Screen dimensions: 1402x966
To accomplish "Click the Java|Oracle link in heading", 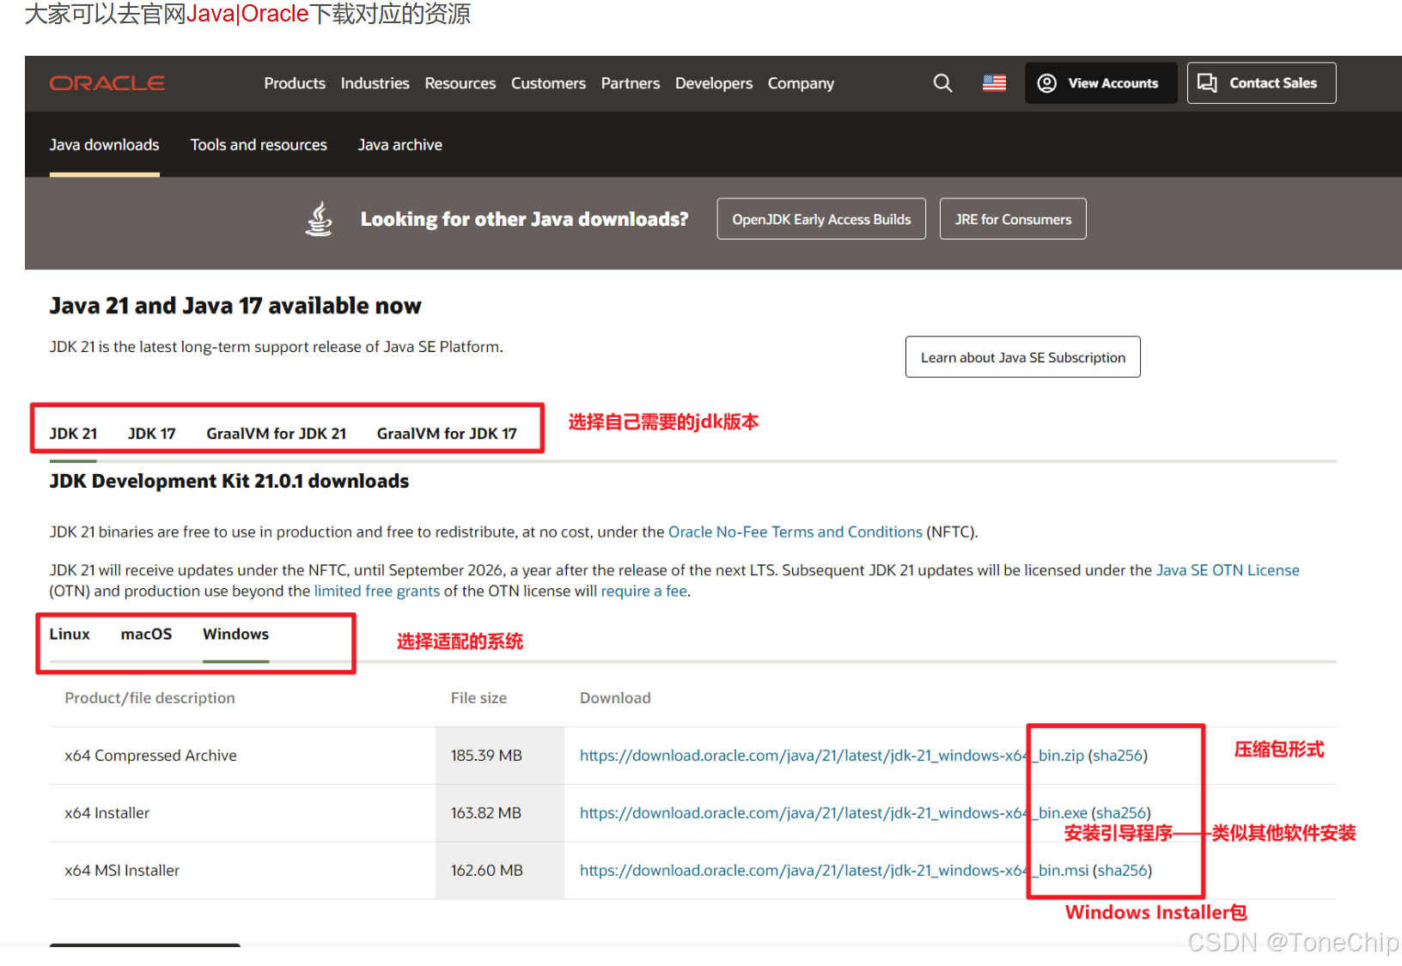I will (x=247, y=14).
